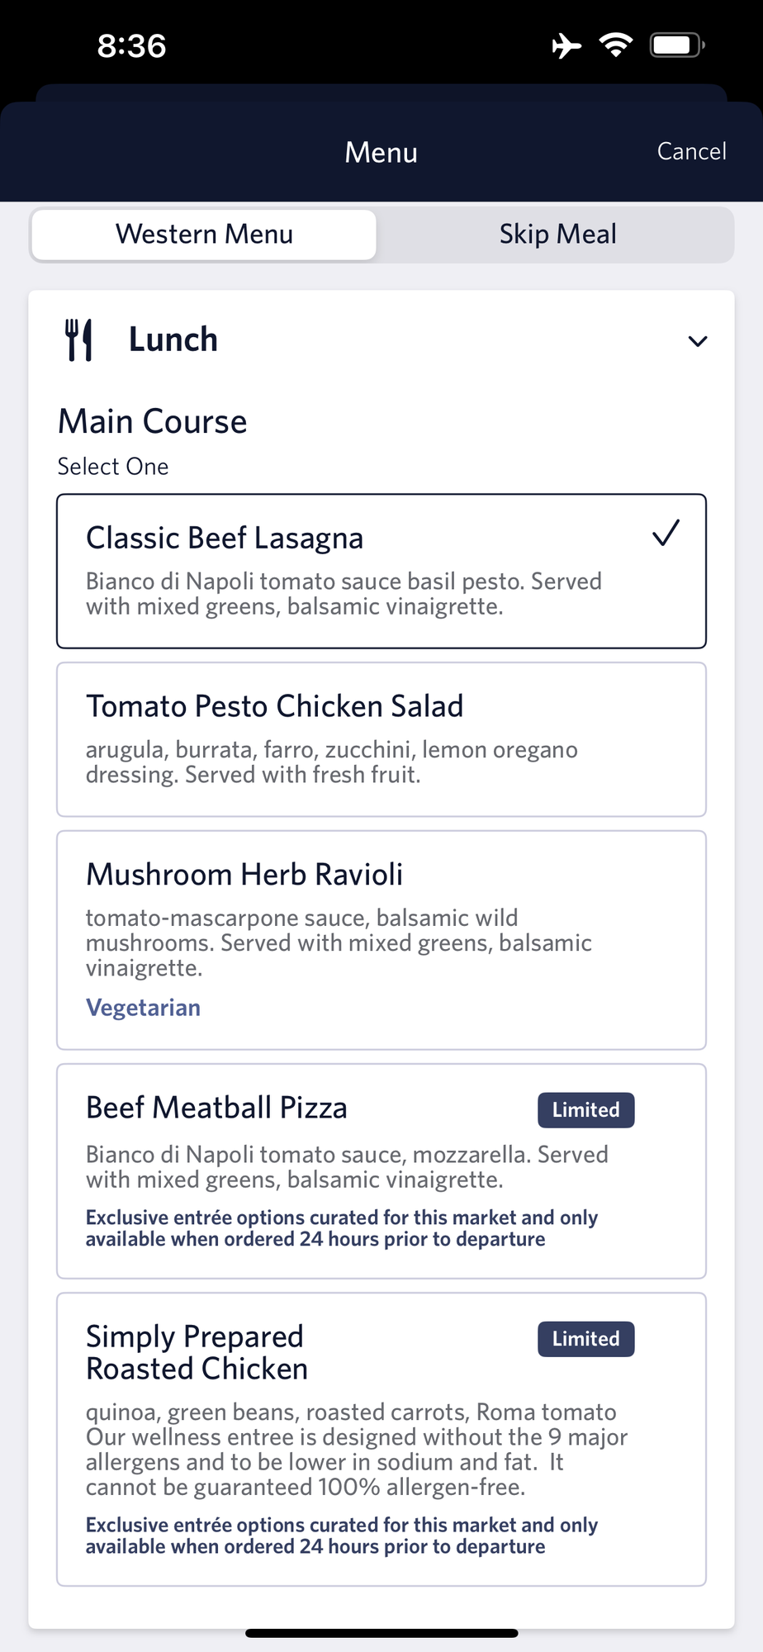This screenshot has width=763, height=1652.
Task: Tap the Limited badge on Roasted Chicken
Action: pos(586,1339)
